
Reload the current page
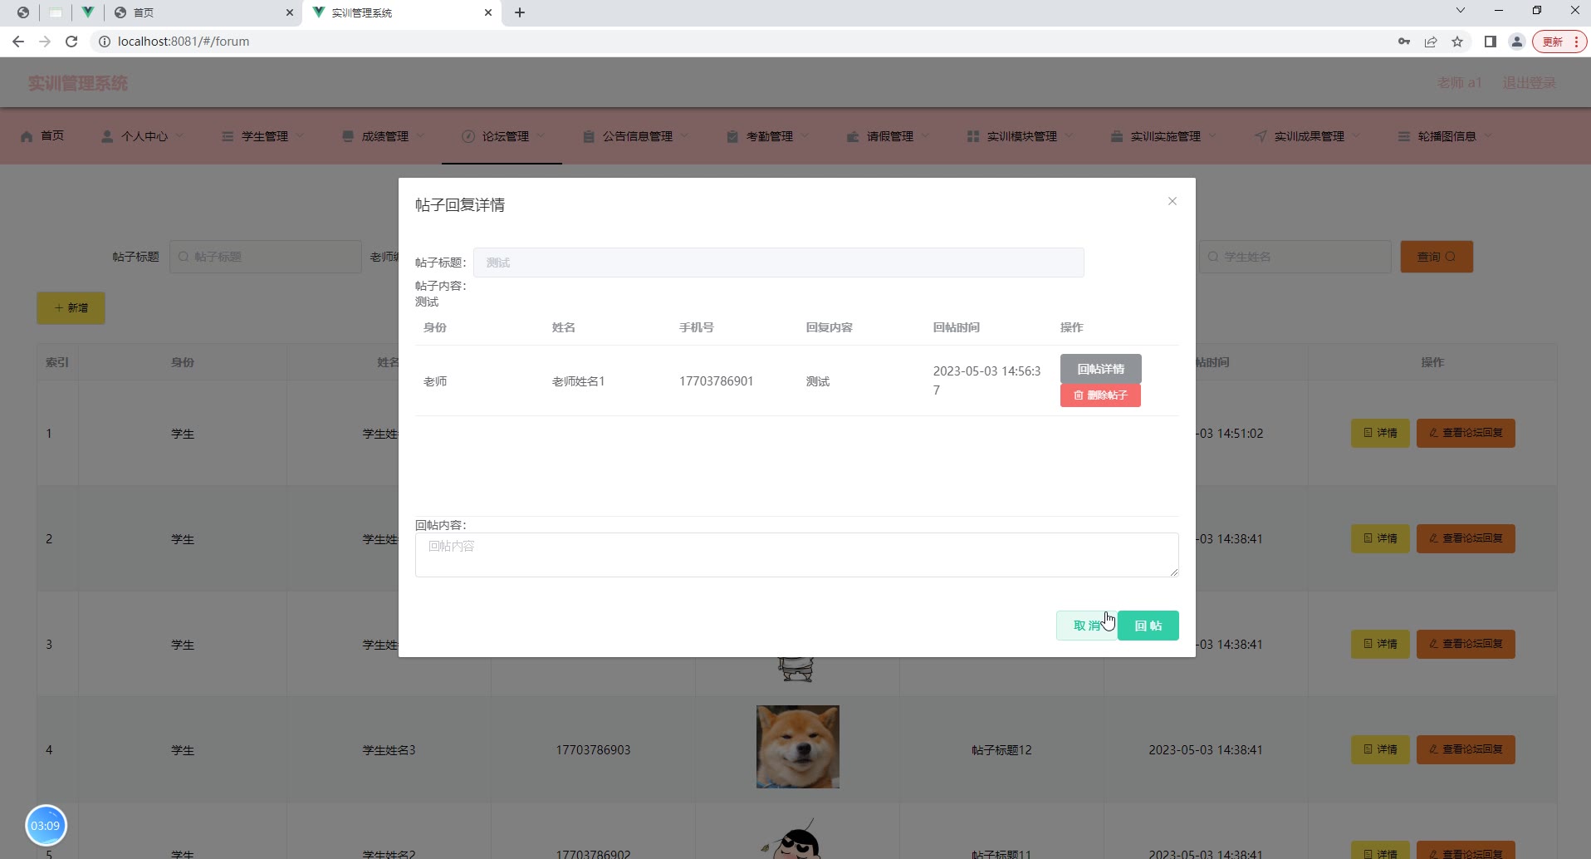point(71,42)
